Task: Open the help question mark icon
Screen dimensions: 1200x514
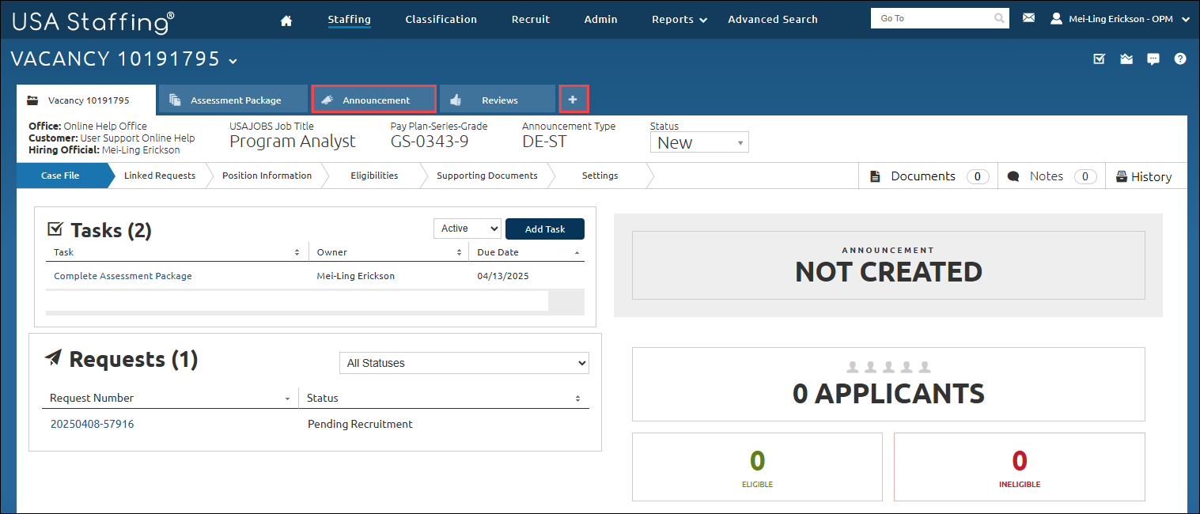Action: pyautogui.click(x=1180, y=59)
